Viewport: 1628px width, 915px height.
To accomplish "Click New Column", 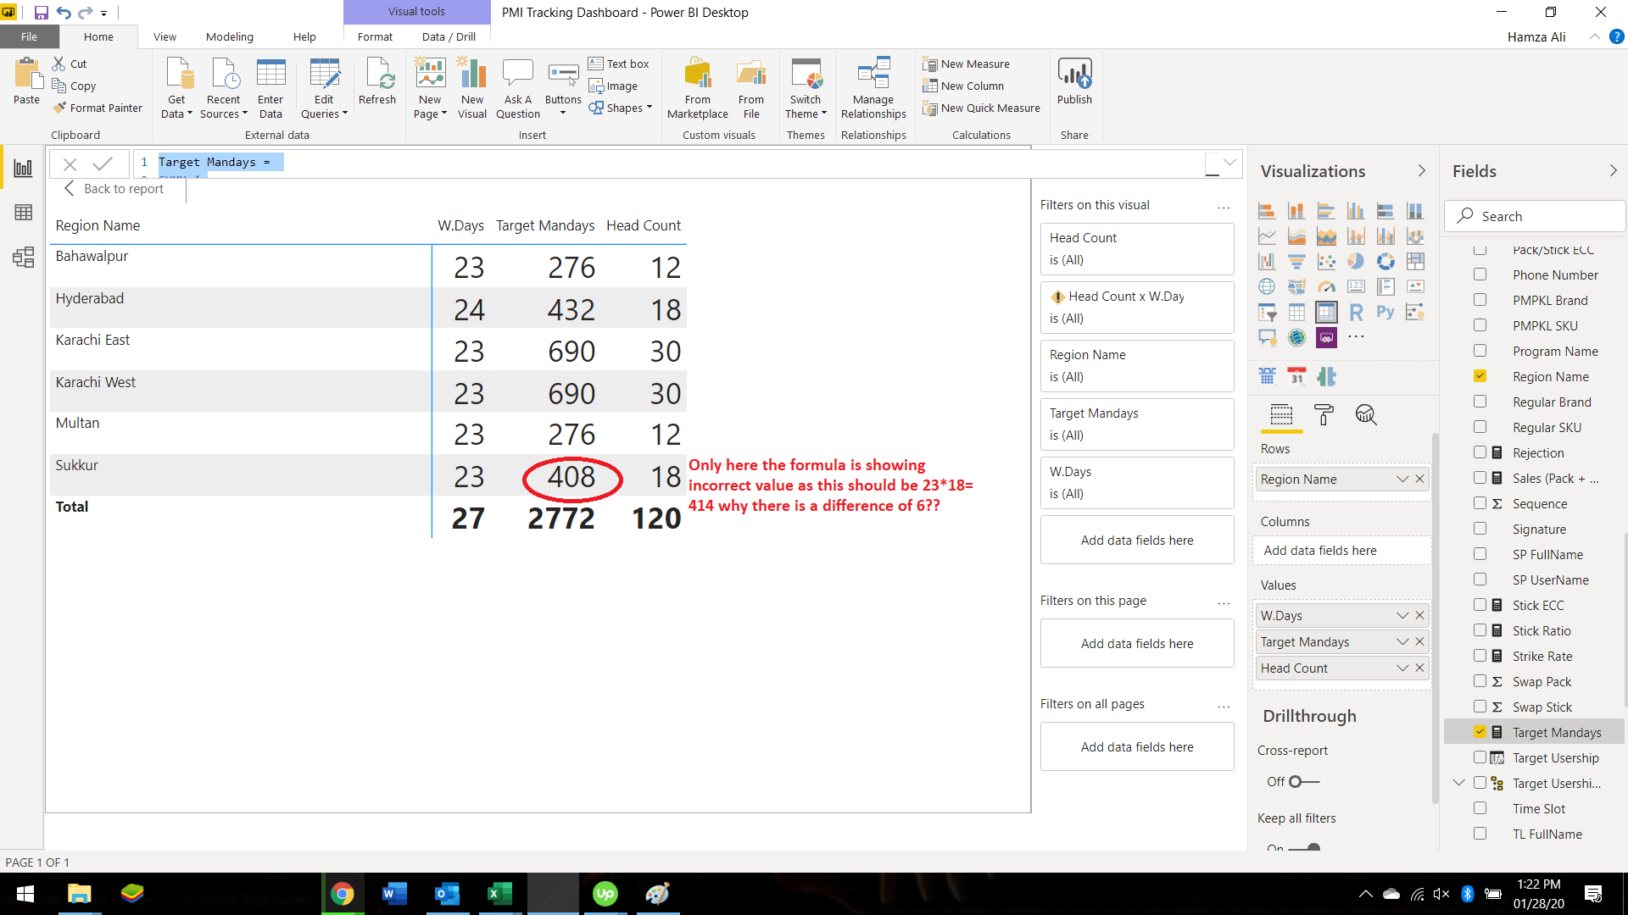I will [x=963, y=86].
